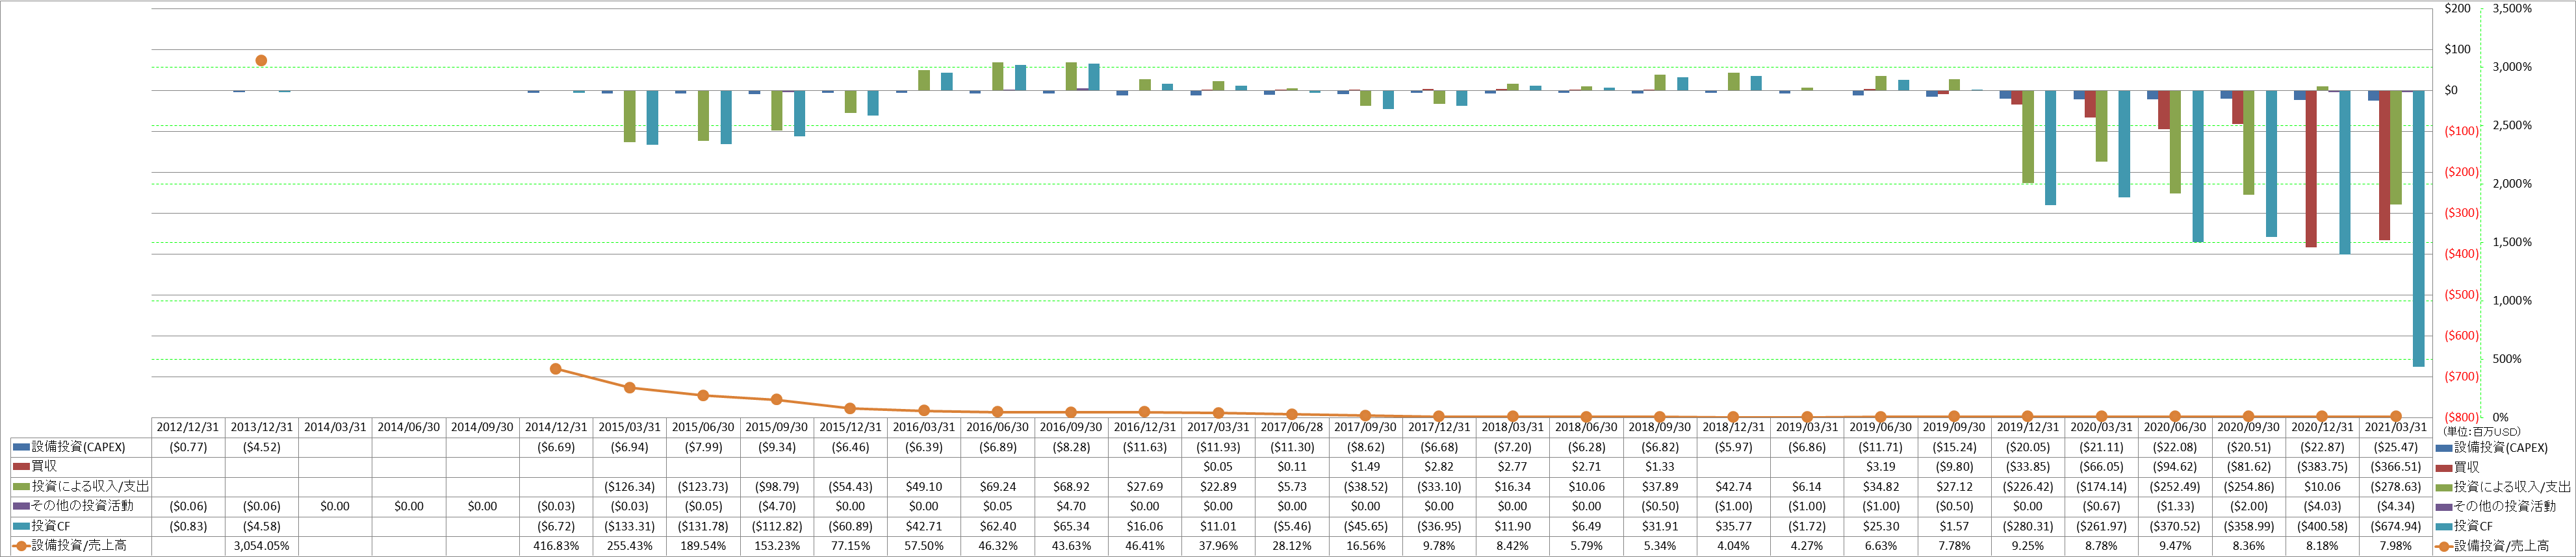Click the 2020/12/31 date column header
Image resolution: width=2576 pixels, height=557 pixels.
coord(2323,427)
